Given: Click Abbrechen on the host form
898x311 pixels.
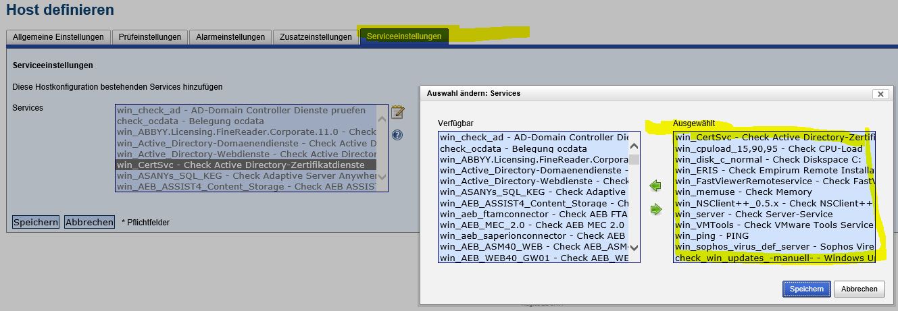Looking at the screenshot, I should (x=89, y=222).
